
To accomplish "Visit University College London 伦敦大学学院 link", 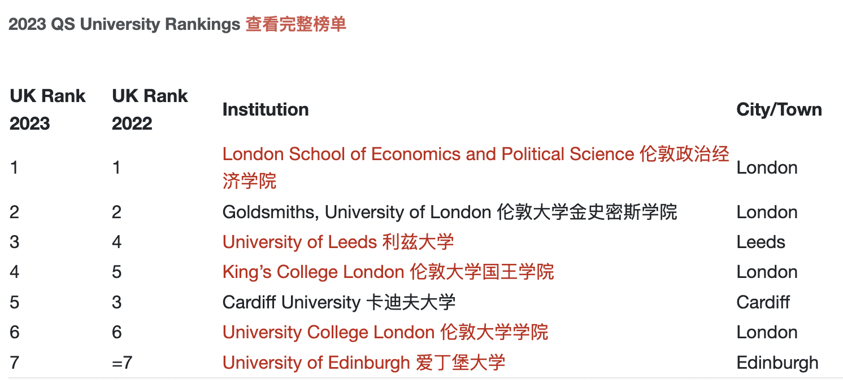I will 385,332.
